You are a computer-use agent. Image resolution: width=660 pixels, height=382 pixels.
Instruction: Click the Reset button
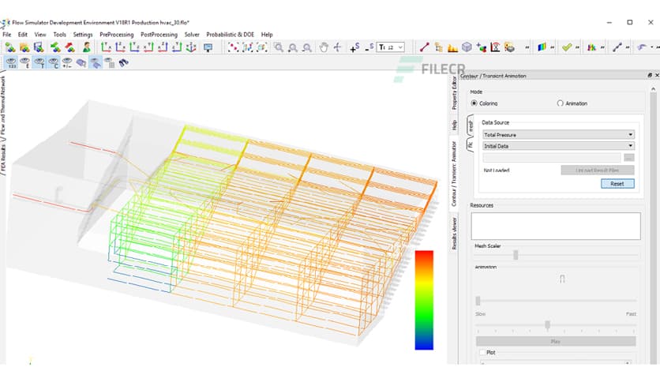617,183
